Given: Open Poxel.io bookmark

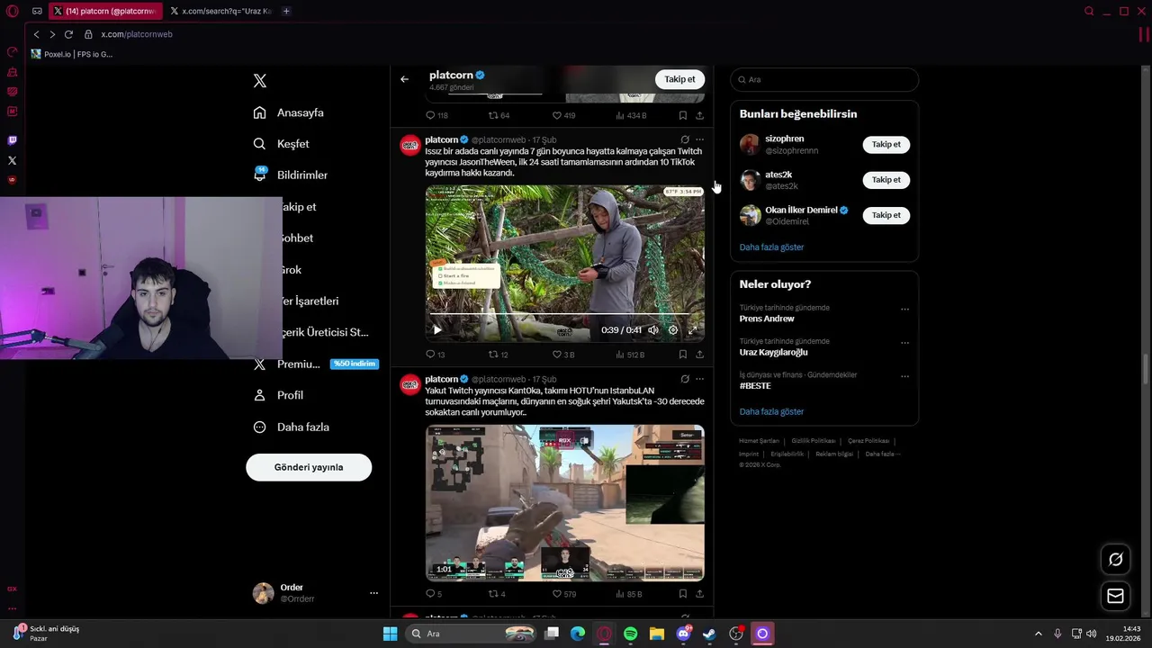Looking at the screenshot, I should coord(72,54).
